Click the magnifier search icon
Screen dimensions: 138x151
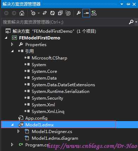[131, 22]
